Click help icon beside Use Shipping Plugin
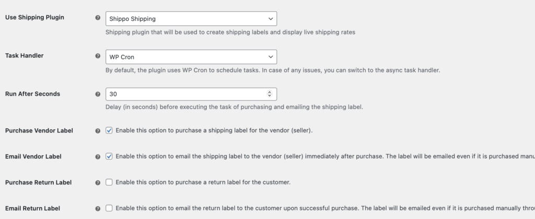Image resolution: width=535 pixels, height=219 pixels. [98, 18]
